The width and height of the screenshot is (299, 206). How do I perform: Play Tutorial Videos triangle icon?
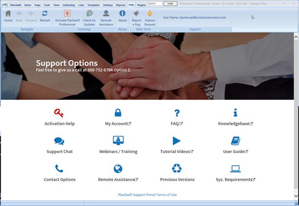point(177,141)
